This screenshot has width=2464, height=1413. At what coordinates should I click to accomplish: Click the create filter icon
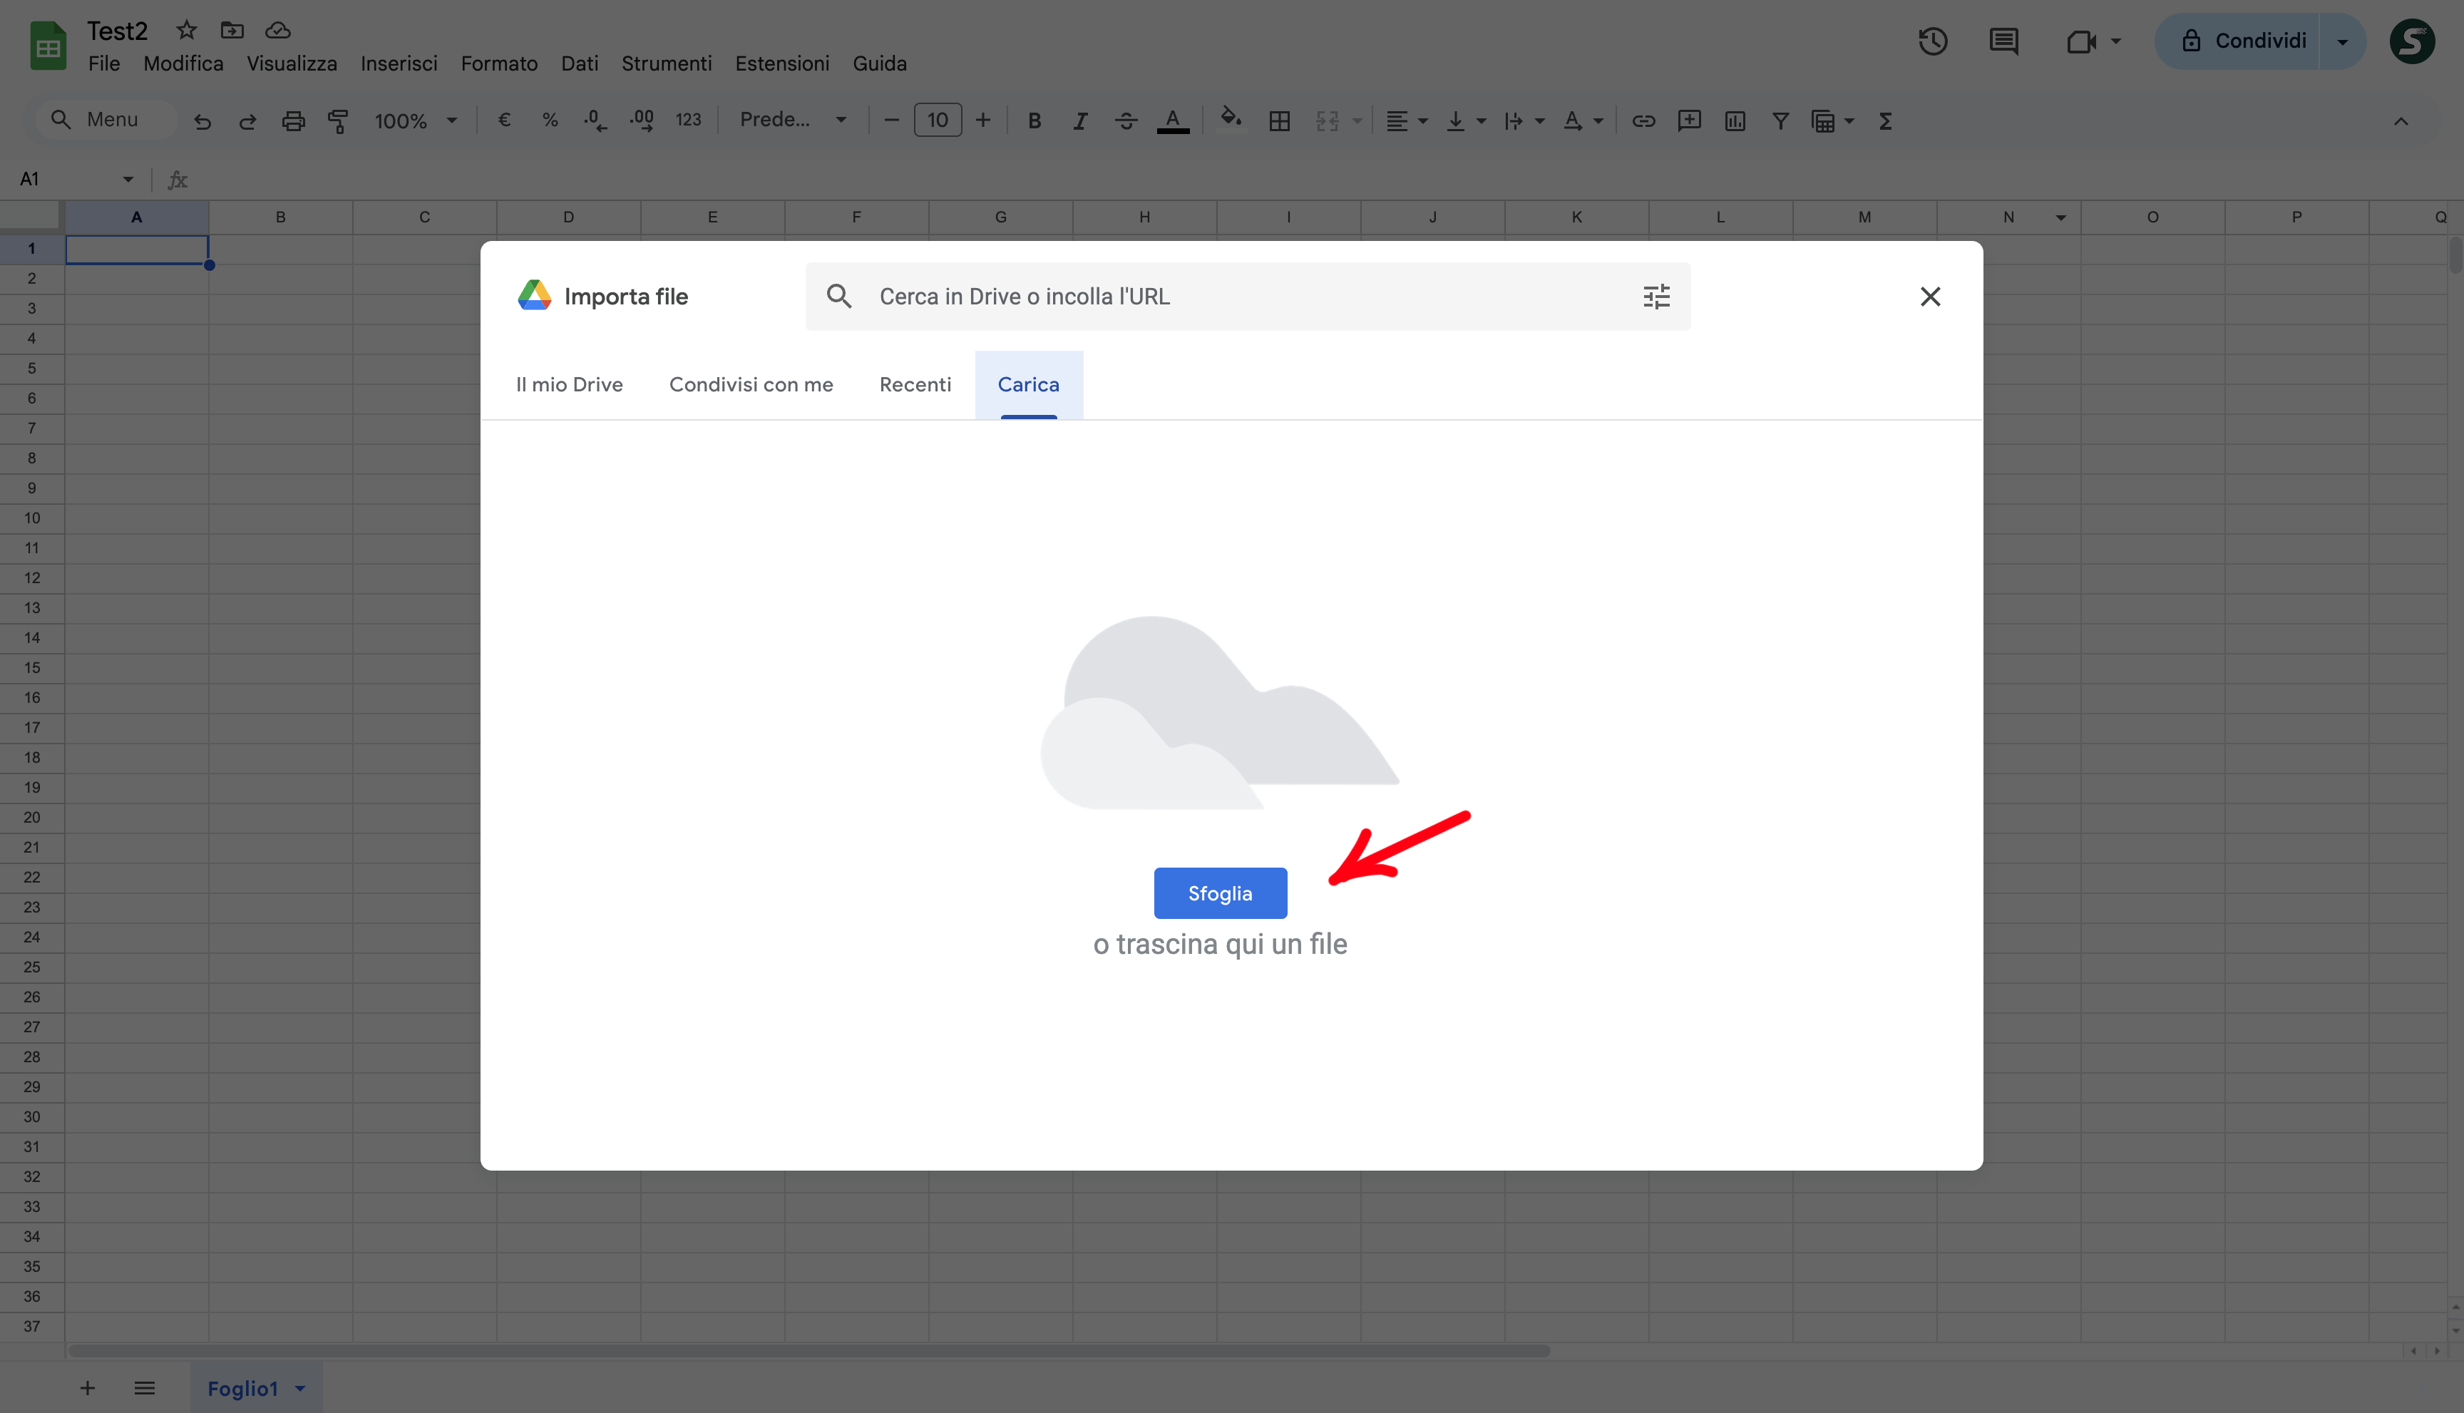click(1780, 120)
